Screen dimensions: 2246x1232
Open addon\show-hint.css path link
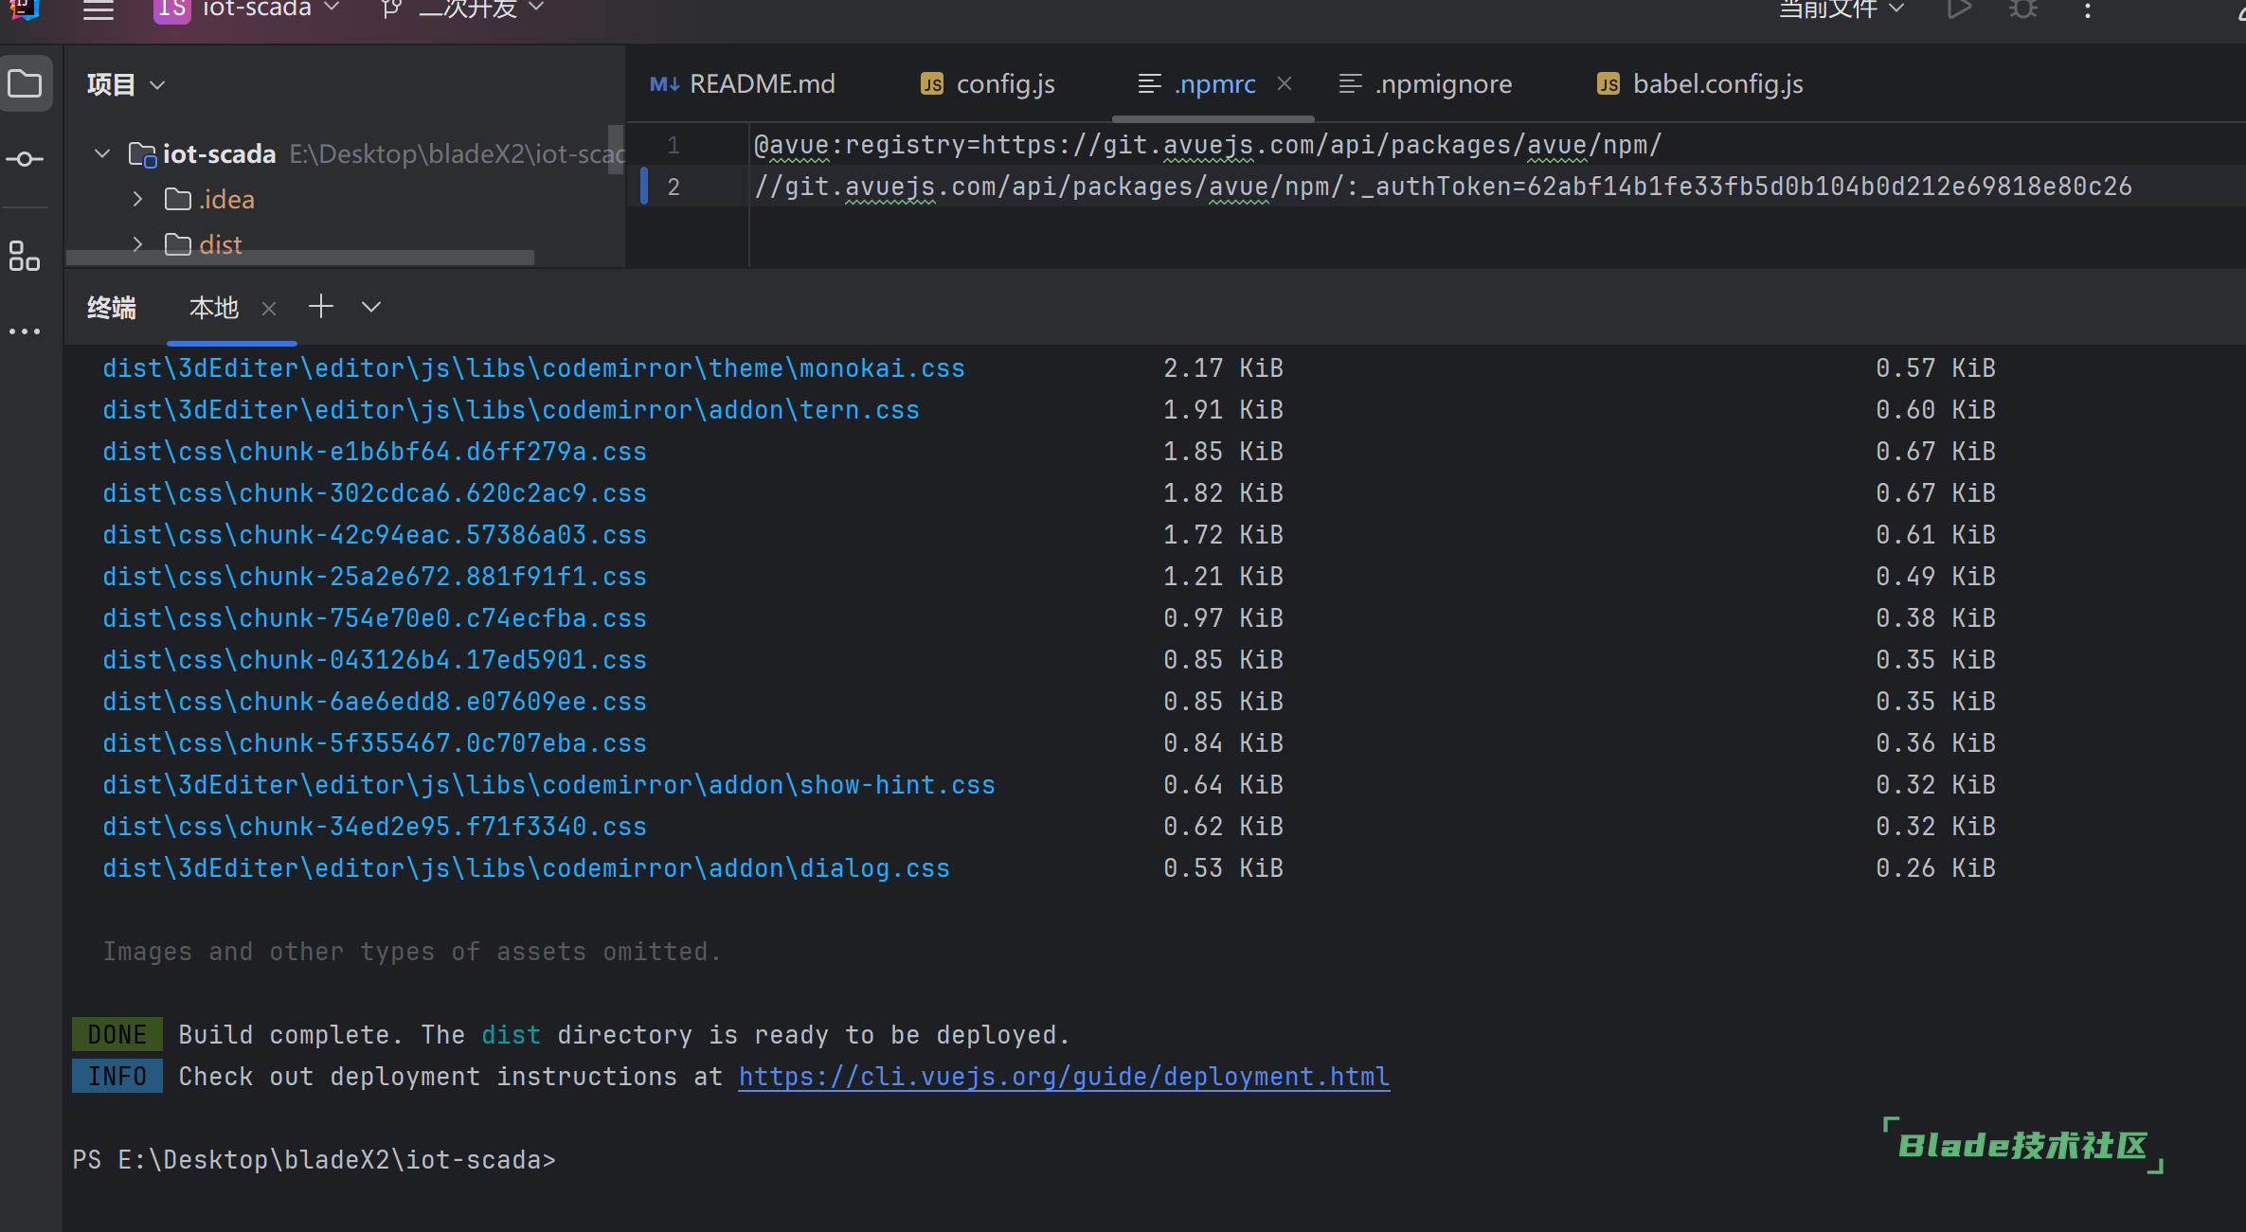tap(548, 785)
